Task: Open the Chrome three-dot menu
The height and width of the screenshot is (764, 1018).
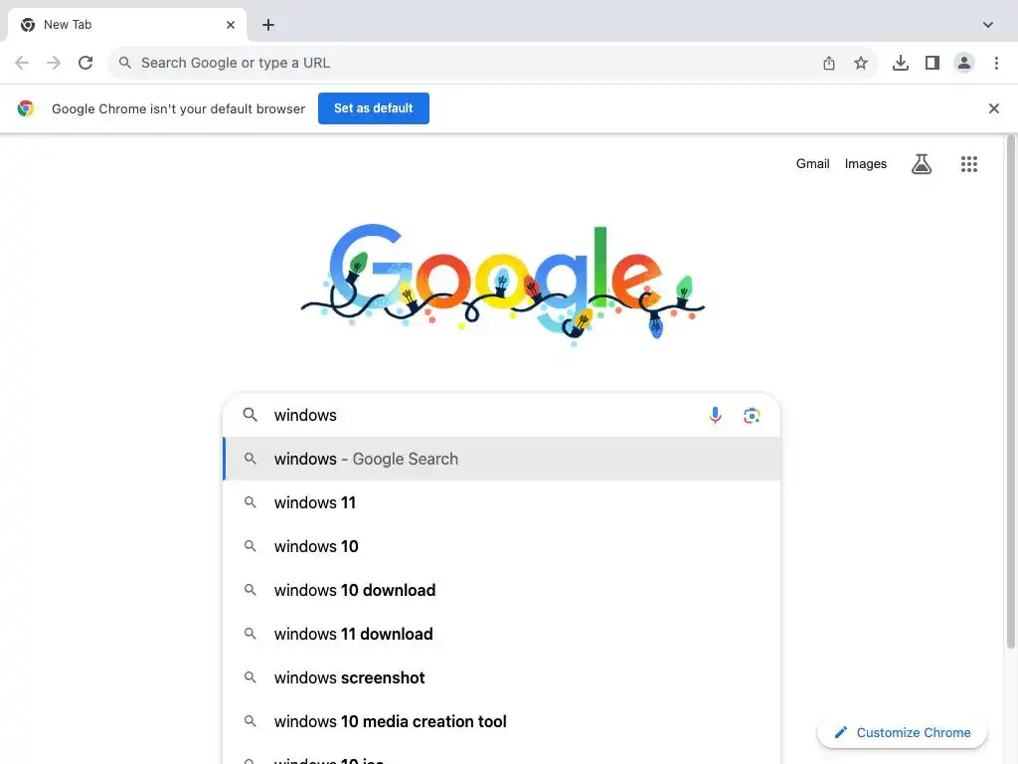Action: 996,63
